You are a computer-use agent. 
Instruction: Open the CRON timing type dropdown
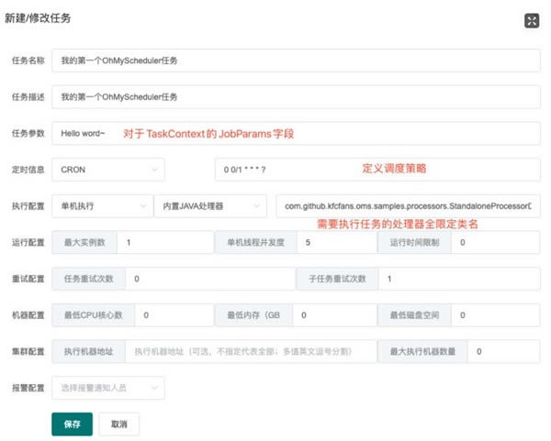[107, 170]
